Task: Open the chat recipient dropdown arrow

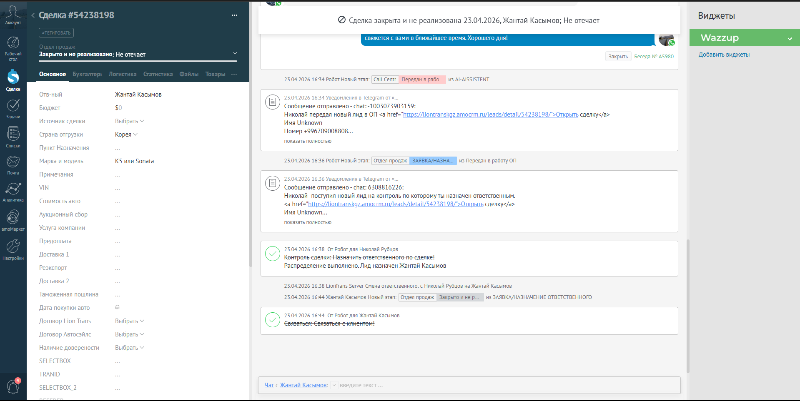Action: [x=334, y=385]
